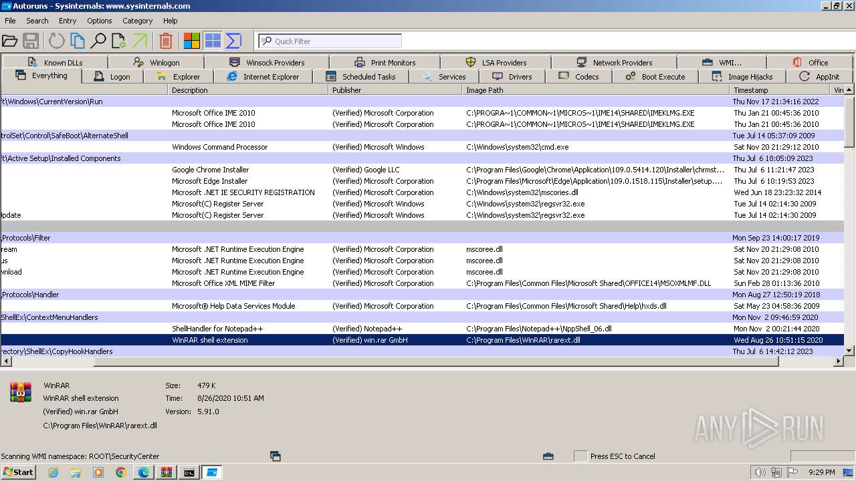This screenshot has height=481, width=856.
Task: Switch to the Image Hijacks tab
Action: (742, 76)
